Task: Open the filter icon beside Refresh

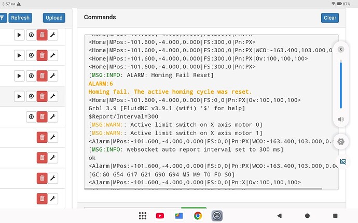Action: [x=2, y=18]
